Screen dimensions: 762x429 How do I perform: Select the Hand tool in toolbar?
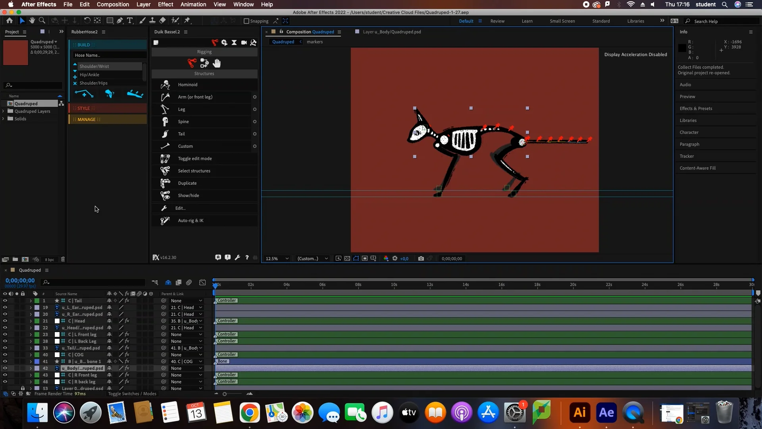(32, 21)
